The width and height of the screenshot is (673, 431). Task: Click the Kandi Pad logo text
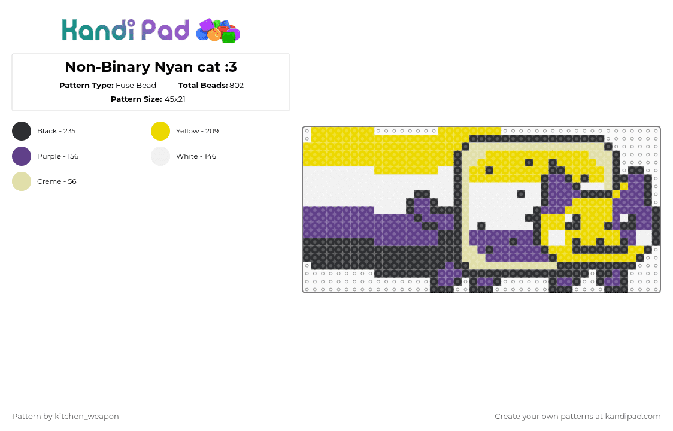(125, 30)
